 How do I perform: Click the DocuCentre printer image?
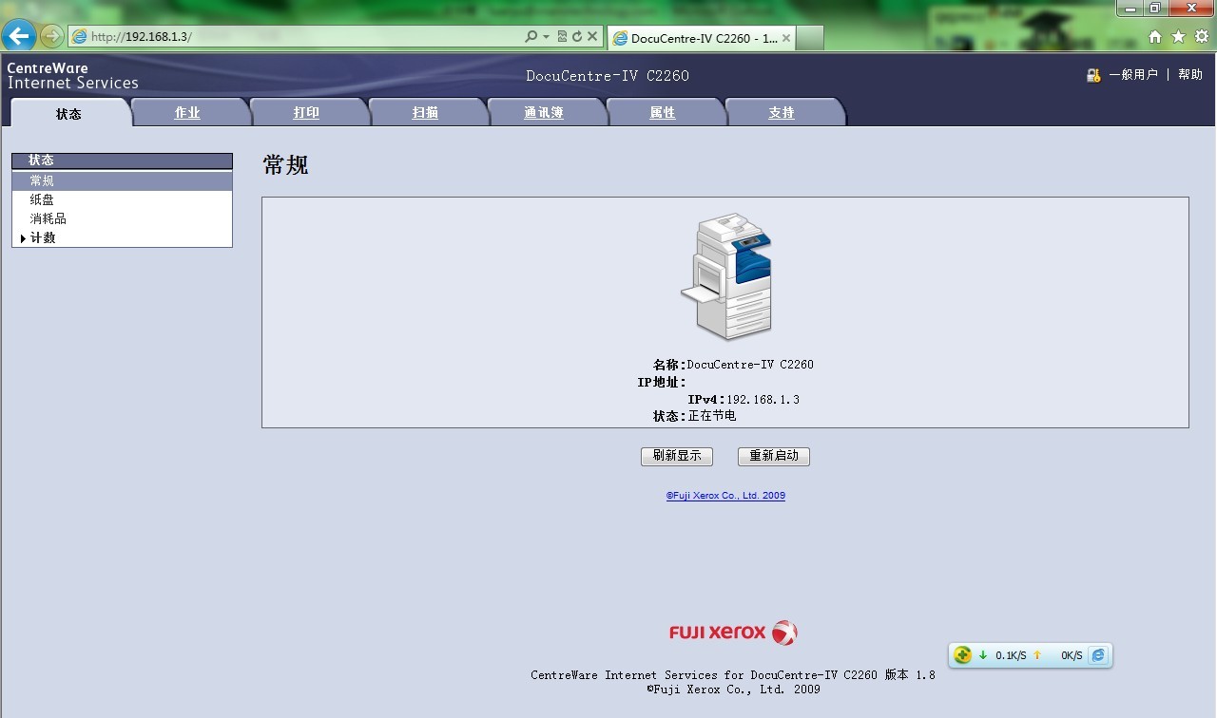[726, 276]
